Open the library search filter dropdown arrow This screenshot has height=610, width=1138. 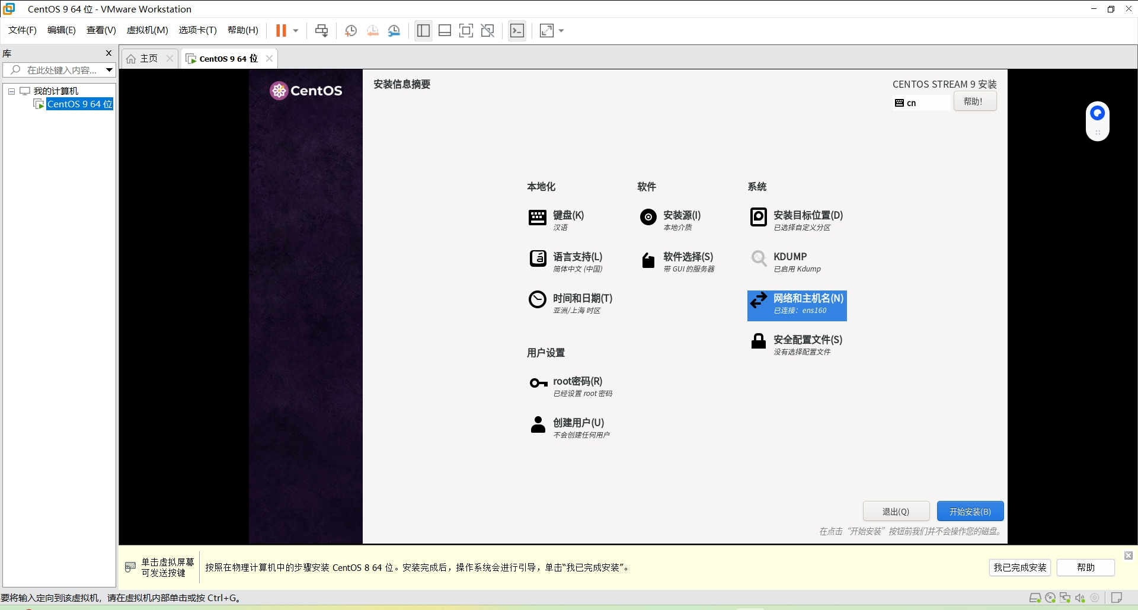coord(110,70)
